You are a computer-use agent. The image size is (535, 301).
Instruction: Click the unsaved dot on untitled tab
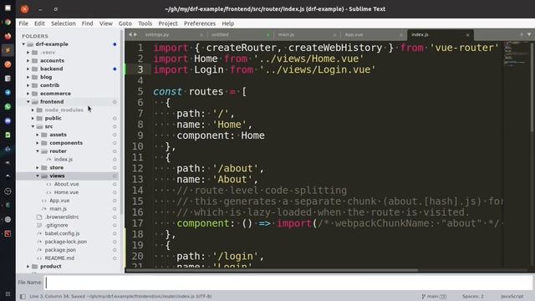click(267, 35)
